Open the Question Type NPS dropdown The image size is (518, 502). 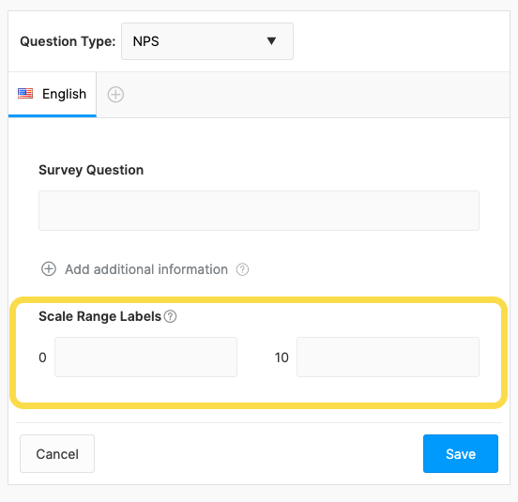pos(207,41)
